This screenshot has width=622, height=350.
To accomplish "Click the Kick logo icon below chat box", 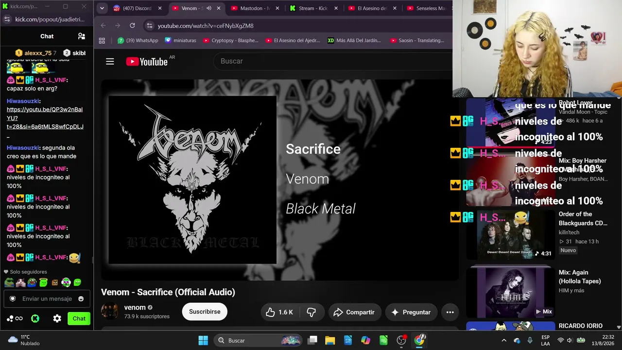I will click(x=35, y=318).
